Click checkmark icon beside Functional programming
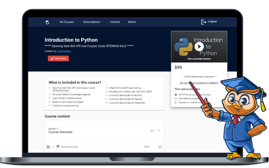Image resolution: width=269 pixels, height=168 pixels. 50,105
